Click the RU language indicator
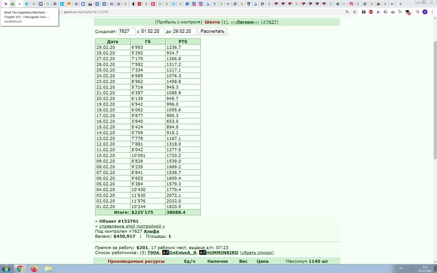Screen dimensions: 437x273 [x=401, y=268]
